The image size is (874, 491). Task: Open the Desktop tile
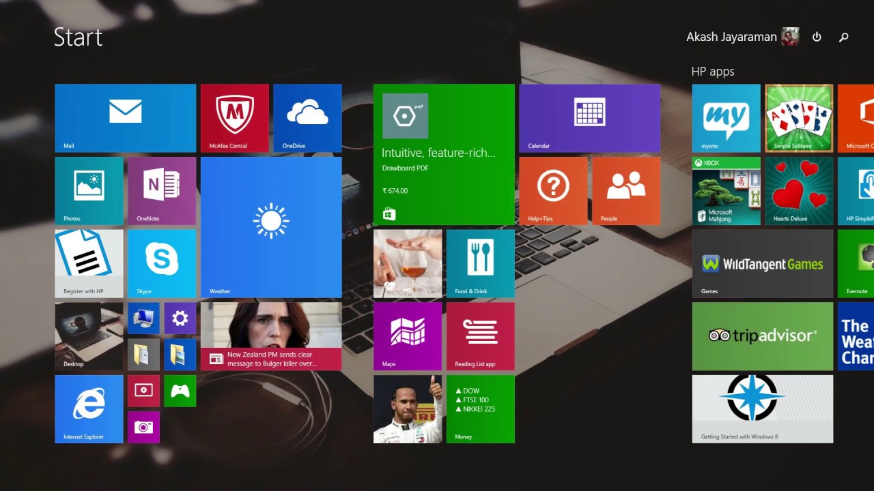(x=89, y=336)
